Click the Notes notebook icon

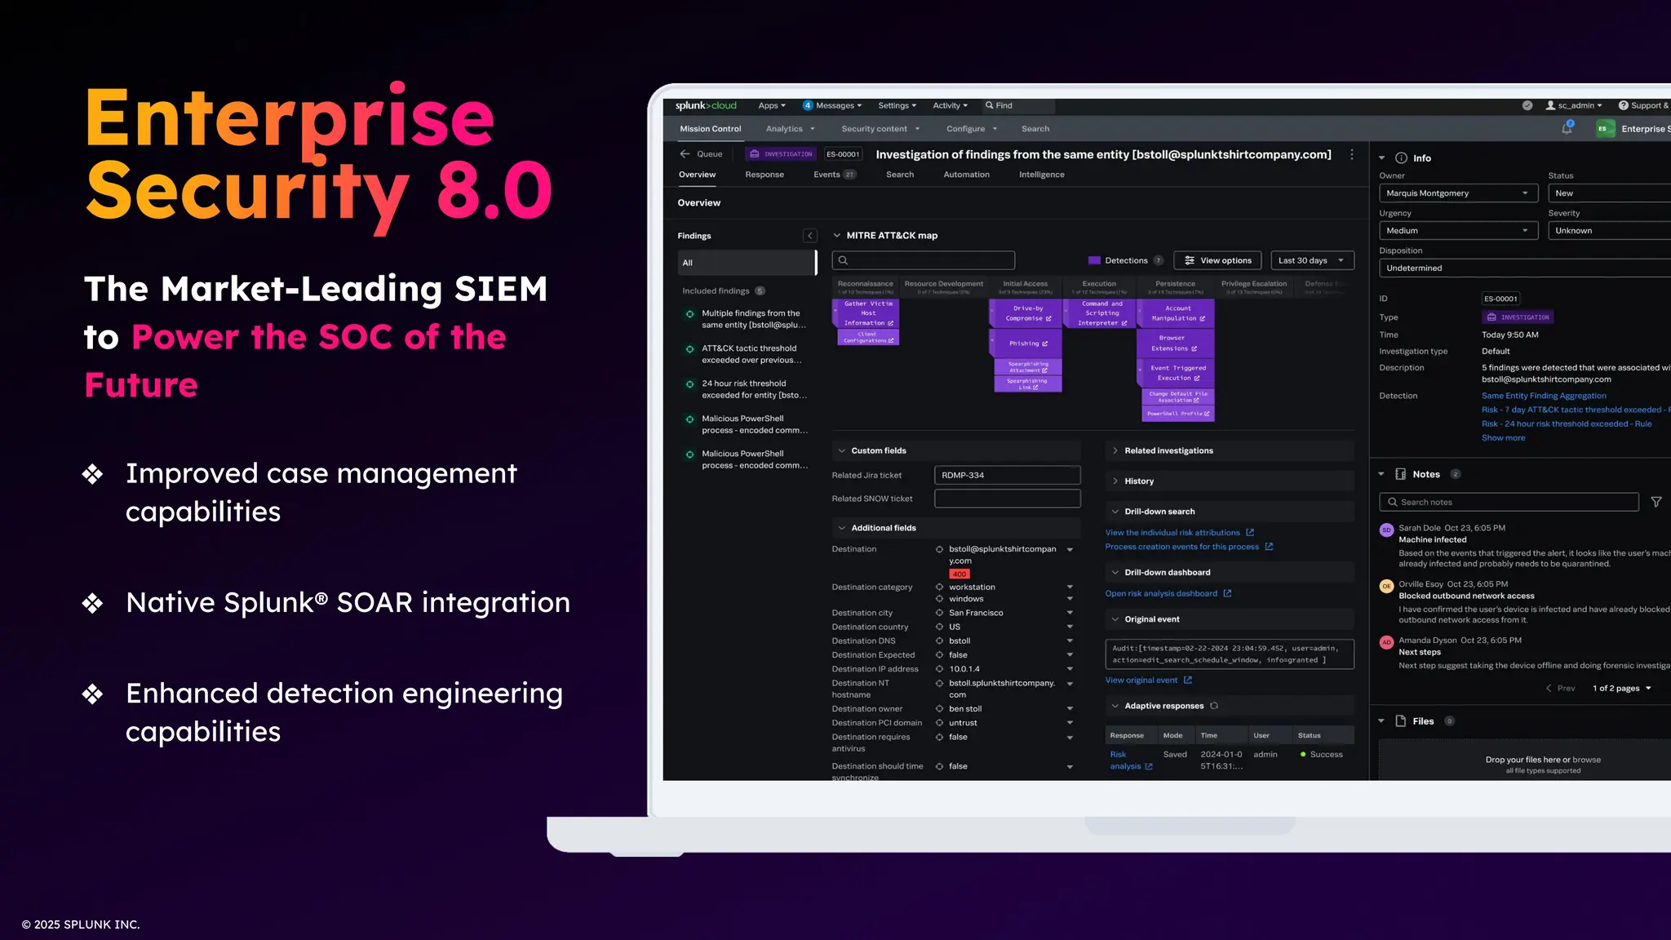point(1401,474)
